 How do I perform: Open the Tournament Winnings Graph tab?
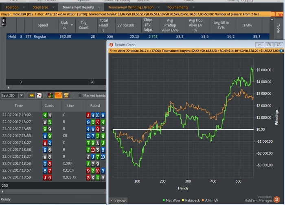[131, 7]
